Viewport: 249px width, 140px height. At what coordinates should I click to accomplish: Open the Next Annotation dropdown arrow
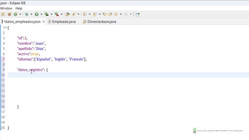[89, 14]
